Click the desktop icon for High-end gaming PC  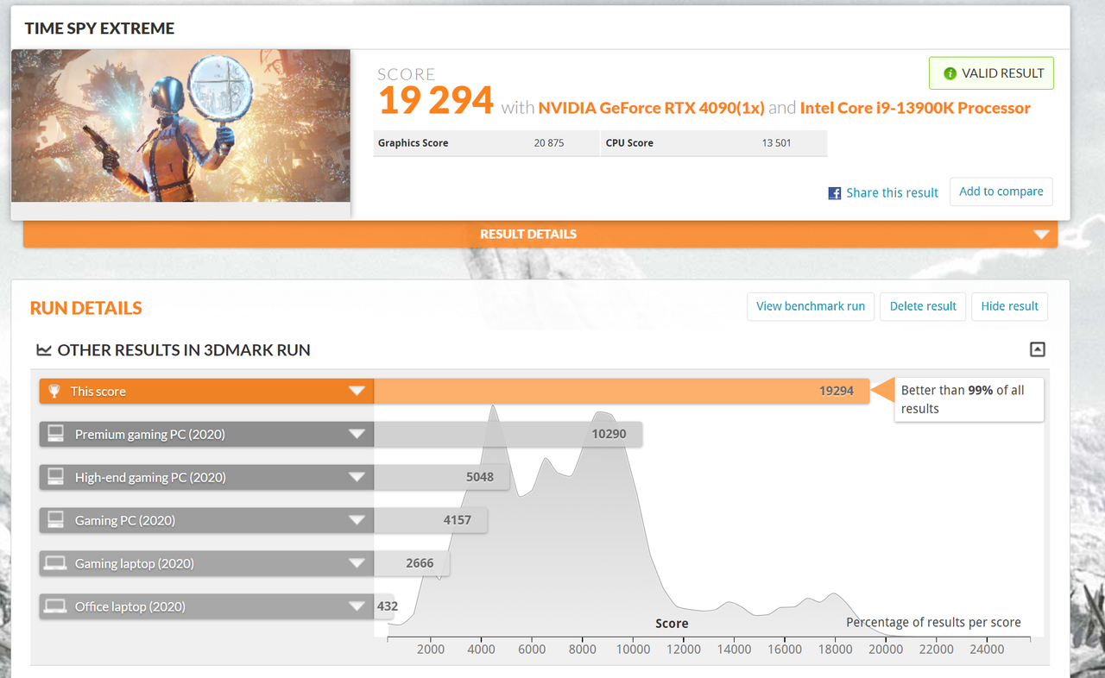tap(55, 477)
